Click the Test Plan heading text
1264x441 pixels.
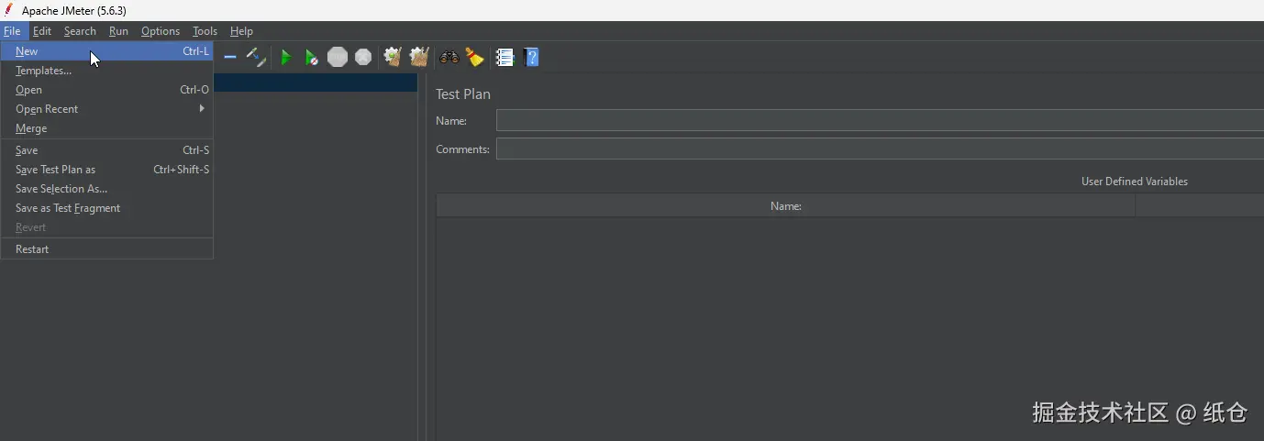pos(463,94)
